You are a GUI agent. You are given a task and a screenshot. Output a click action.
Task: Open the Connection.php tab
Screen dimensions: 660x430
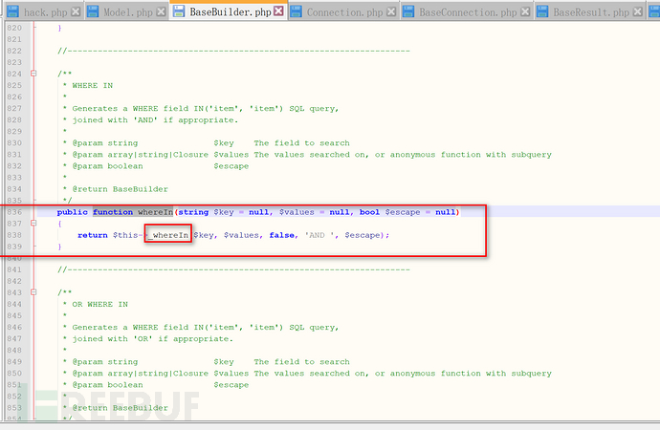(344, 12)
